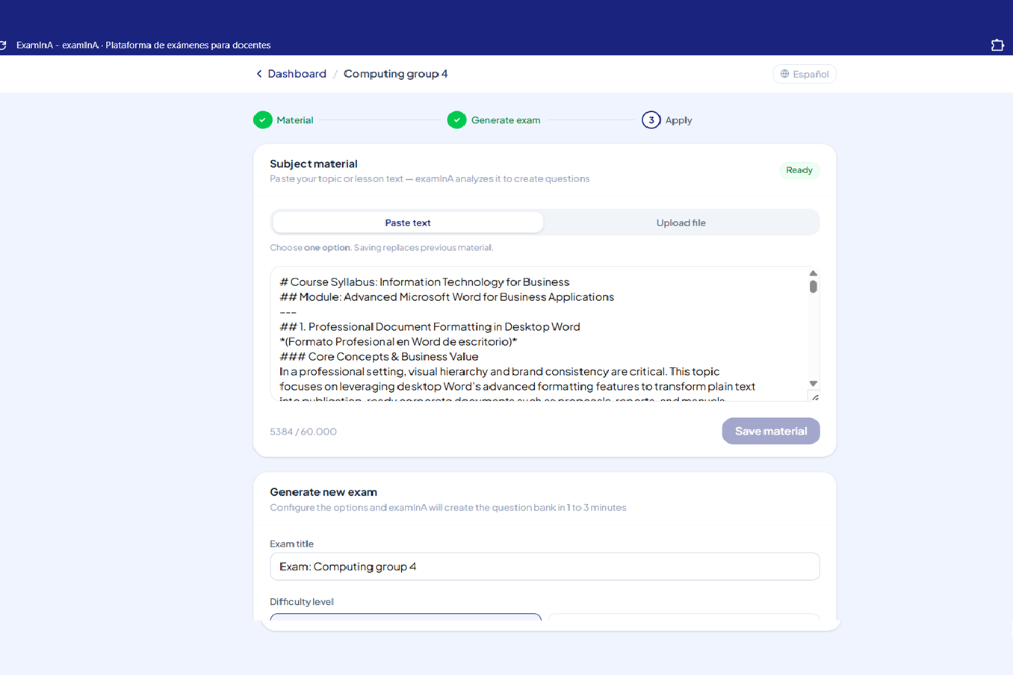Open the extensions puzzle icon at top right
This screenshot has height=675, width=1013.
pyautogui.click(x=997, y=46)
